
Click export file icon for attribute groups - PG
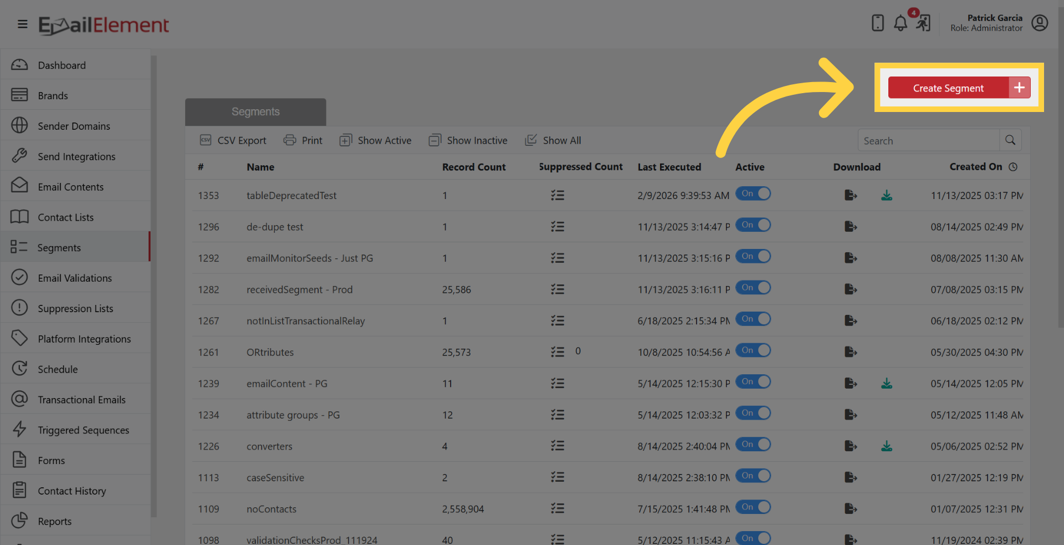[851, 415]
